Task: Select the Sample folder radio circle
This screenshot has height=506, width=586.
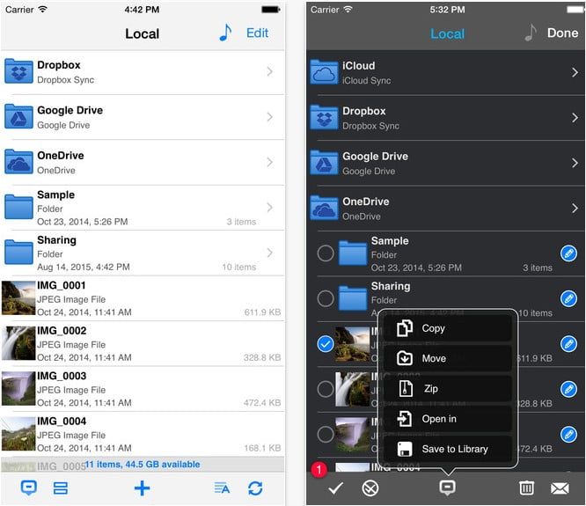Action: coord(326,253)
